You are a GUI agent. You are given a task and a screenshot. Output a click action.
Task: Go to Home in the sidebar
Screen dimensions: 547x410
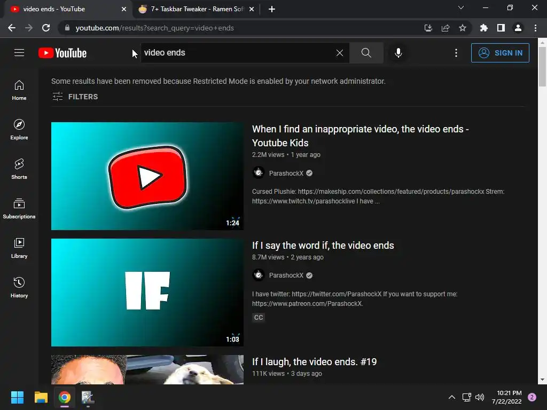[x=19, y=90]
